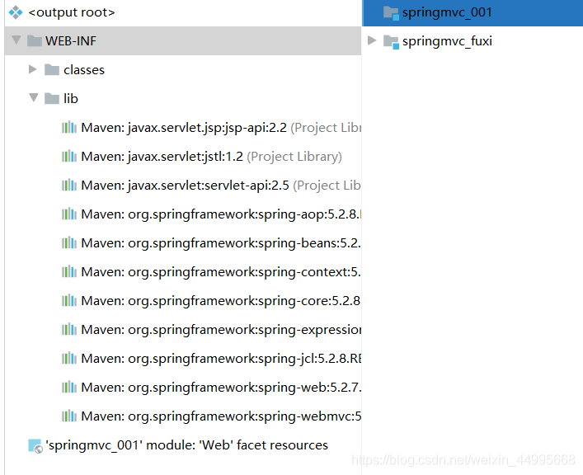Click the WEB-INF folder icon
This screenshot has height=475, width=583.
(34, 41)
